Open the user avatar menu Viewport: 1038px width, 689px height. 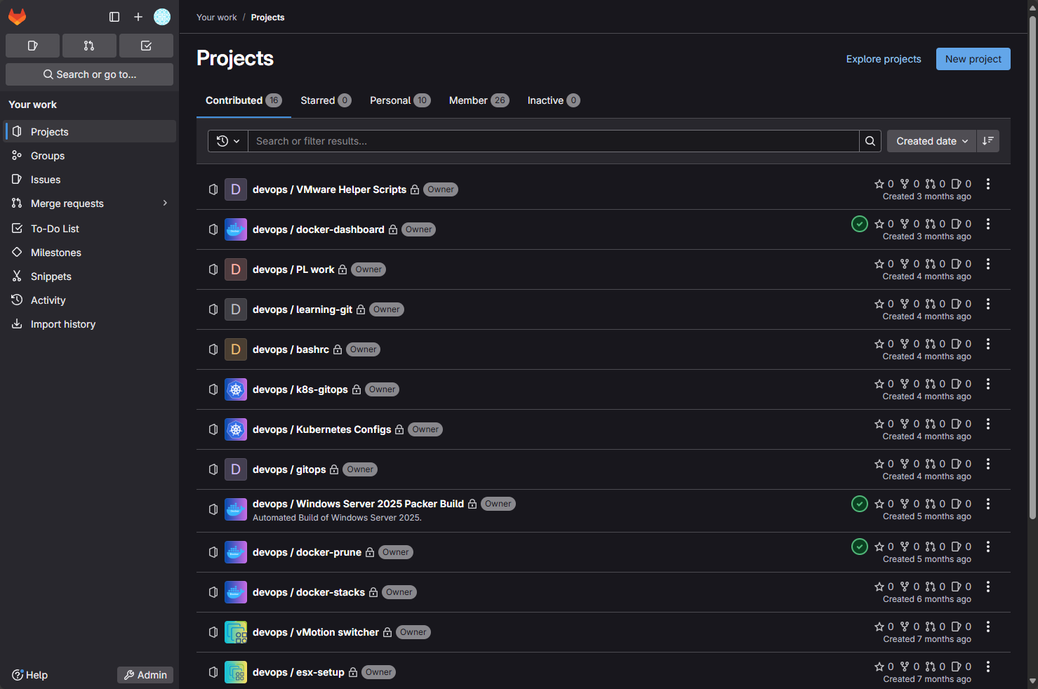(162, 17)
